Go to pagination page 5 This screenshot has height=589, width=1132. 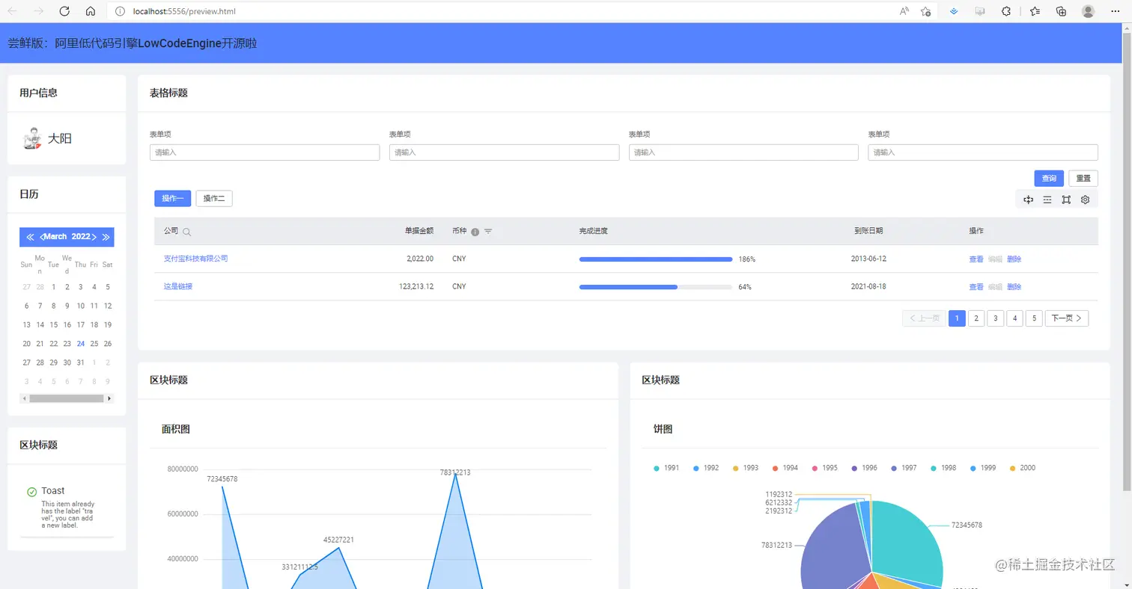[1034, 318]
